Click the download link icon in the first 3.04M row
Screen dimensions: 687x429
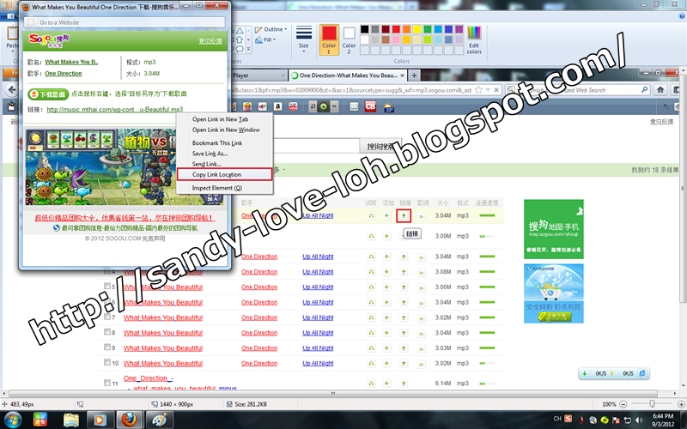[404, 215]
